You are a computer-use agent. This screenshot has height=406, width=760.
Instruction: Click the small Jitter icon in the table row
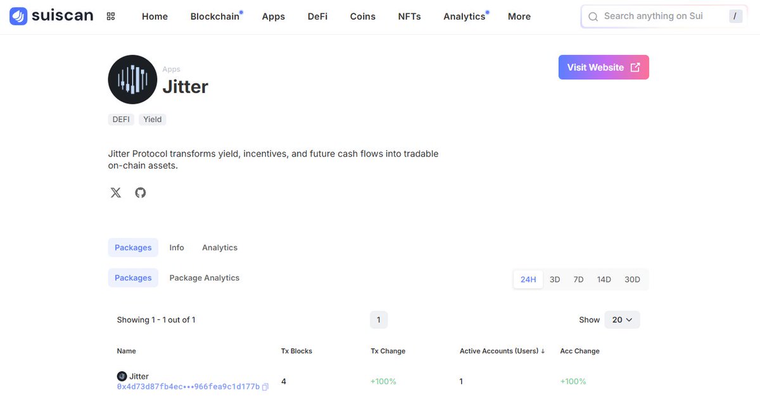pyautogui.click(x=122, y=376)
